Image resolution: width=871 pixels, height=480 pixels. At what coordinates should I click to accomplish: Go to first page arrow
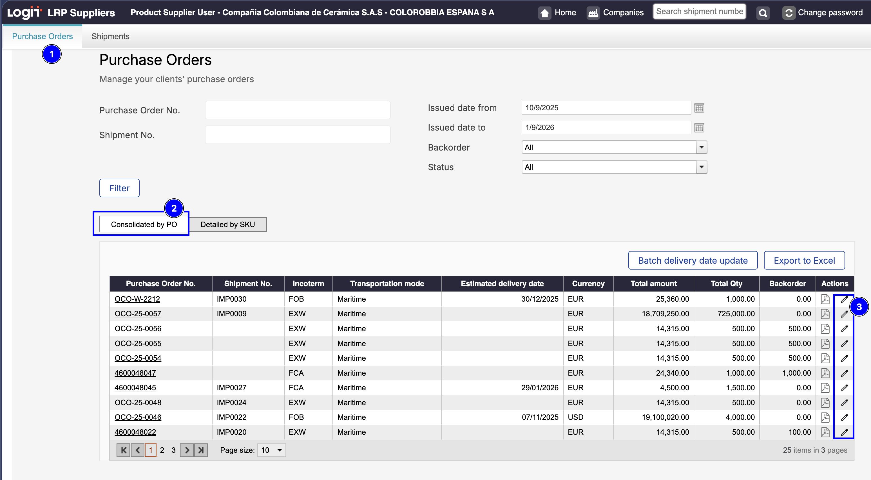(123, 450)
